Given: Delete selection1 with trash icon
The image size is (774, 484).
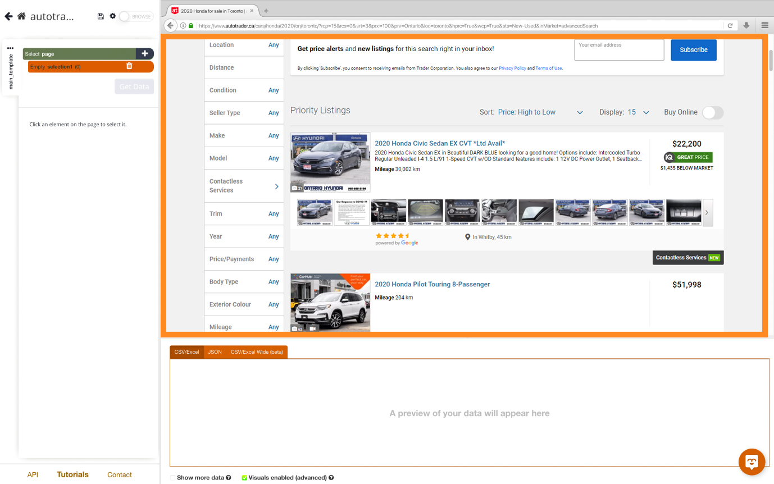Looking at the screenshot, I should pyautogui.click(x=129, y=66).
